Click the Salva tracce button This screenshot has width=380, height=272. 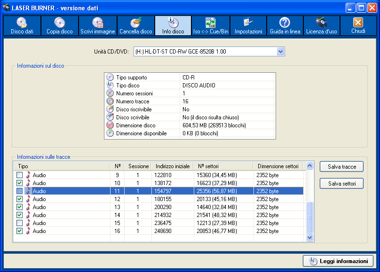342,167
